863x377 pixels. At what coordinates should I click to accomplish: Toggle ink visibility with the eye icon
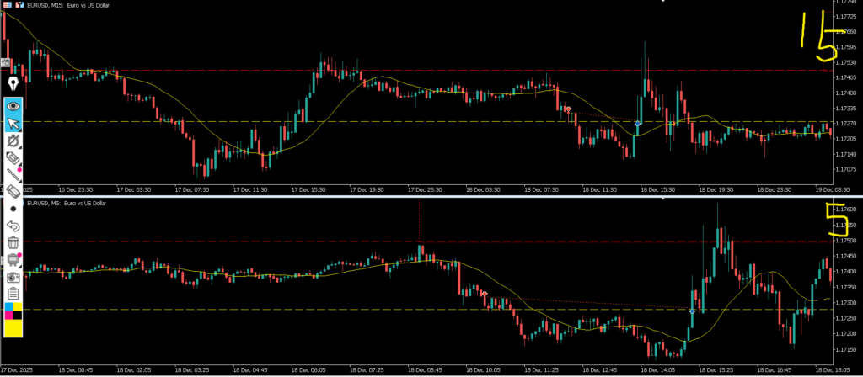pyautogui.click(x=13, y=105)
